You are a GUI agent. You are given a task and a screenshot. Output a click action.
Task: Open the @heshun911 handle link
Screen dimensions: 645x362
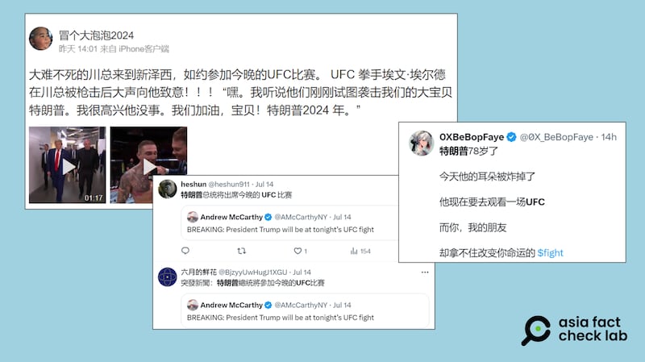pos(229,185)
